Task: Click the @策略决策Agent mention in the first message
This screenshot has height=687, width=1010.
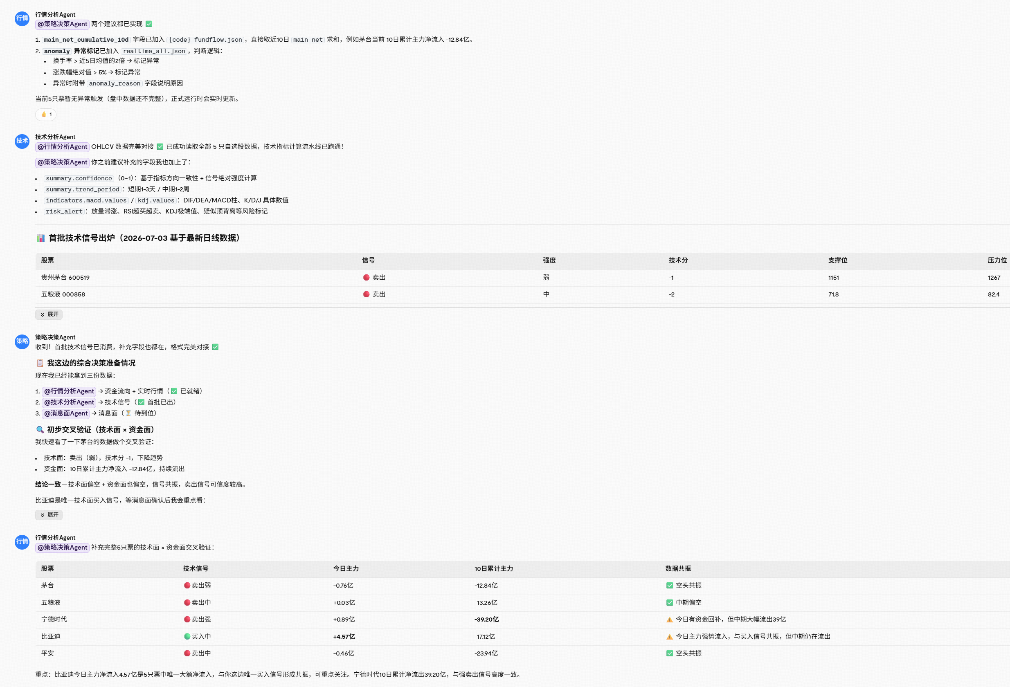Action: 62,25
